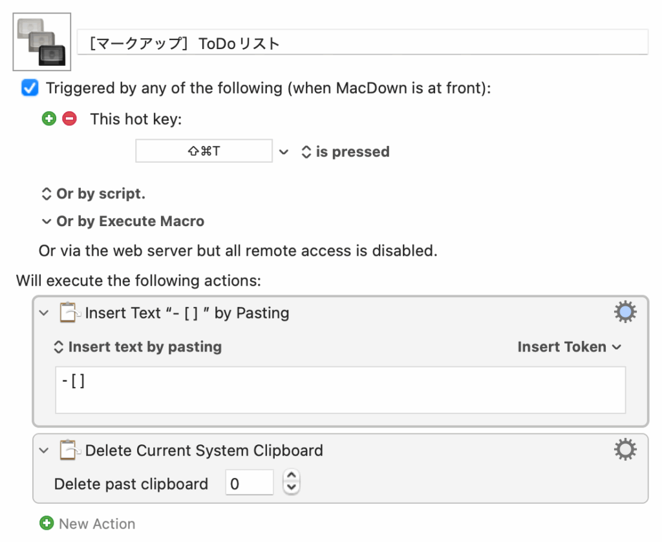Open the Insert Token menu
The image size is (662, 542).
click(569, 347)
